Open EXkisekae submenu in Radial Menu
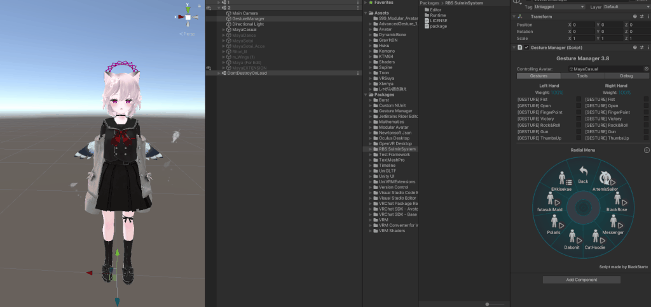 tap(561, 182)
